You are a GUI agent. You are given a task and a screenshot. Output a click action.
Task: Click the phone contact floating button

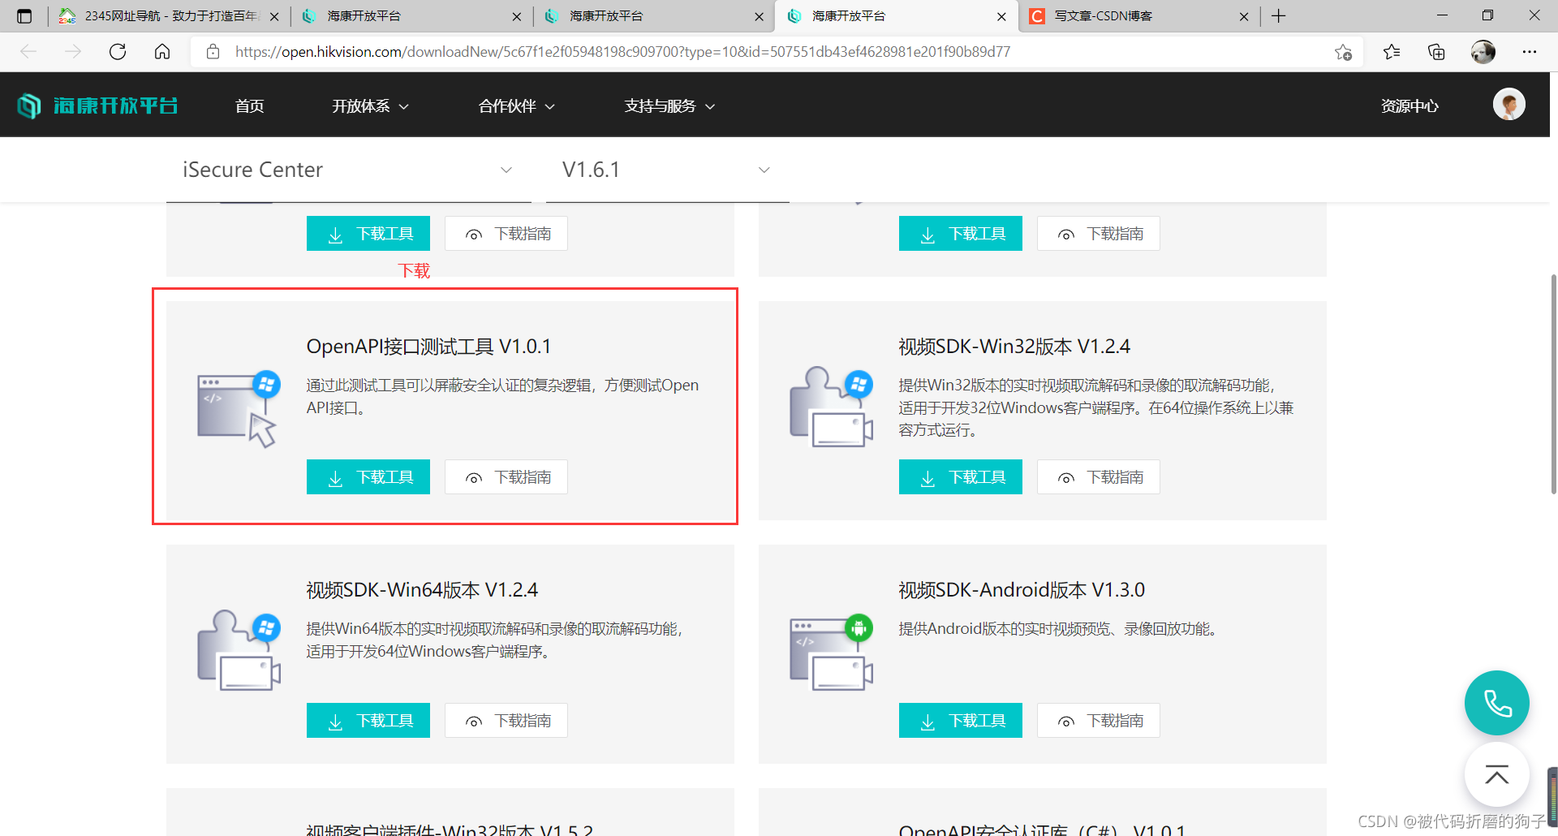pos(1496,703)
